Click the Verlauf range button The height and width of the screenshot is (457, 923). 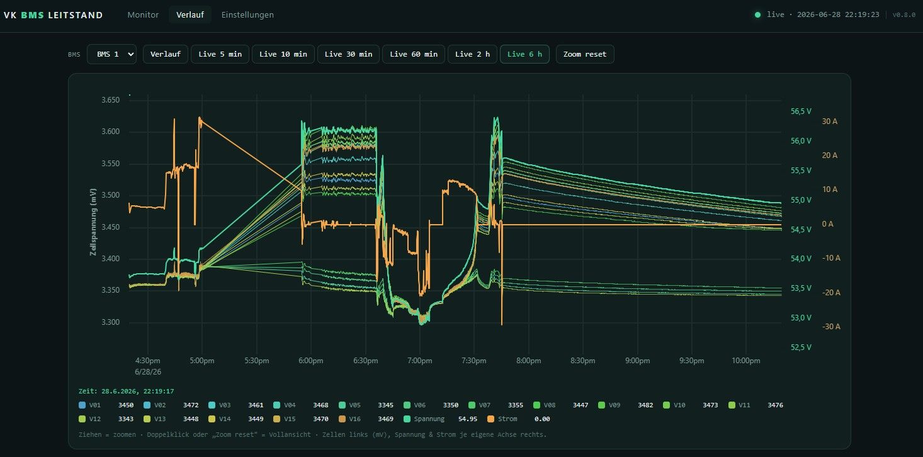(x=166, y=54)
